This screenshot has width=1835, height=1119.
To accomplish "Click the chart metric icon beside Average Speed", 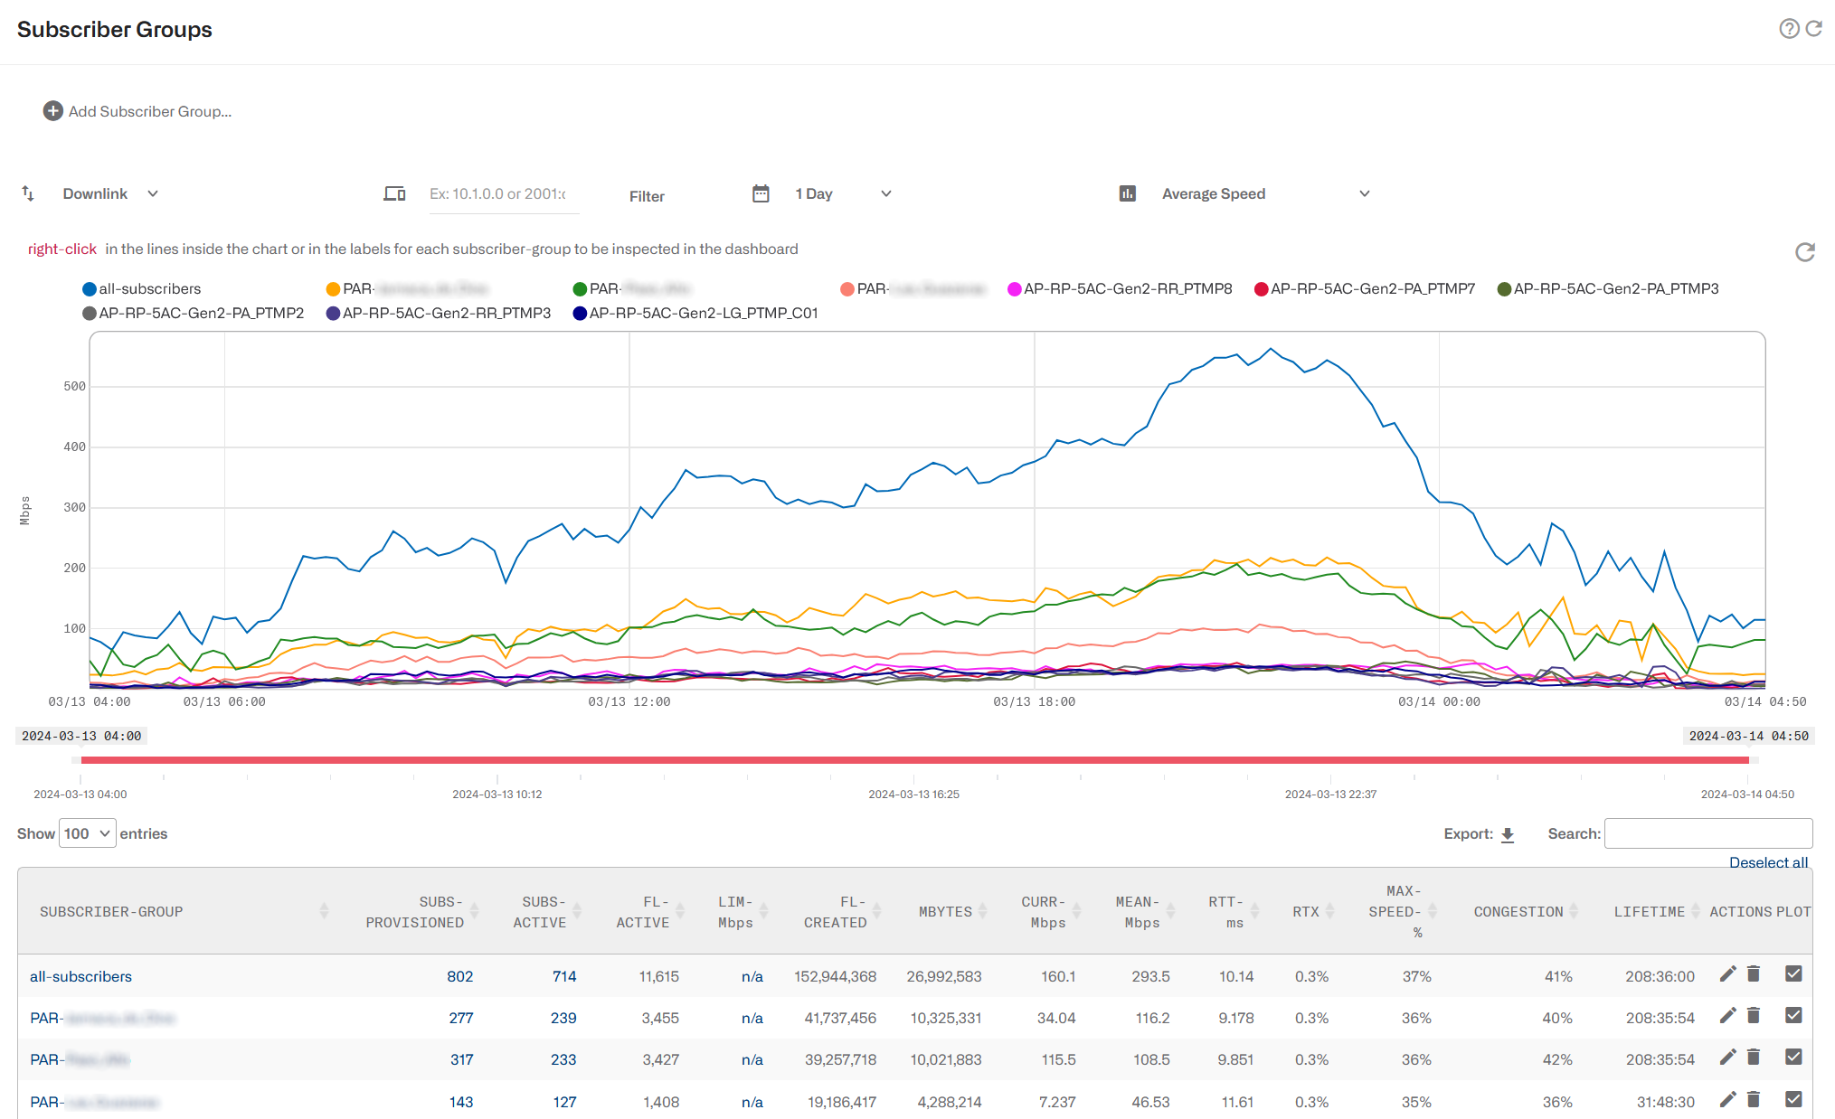I will [1127, 193].
